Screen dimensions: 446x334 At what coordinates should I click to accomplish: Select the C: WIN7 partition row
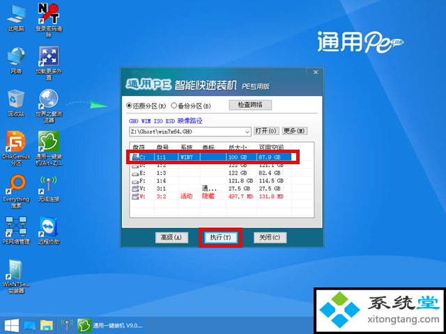[x=210, y=157]
